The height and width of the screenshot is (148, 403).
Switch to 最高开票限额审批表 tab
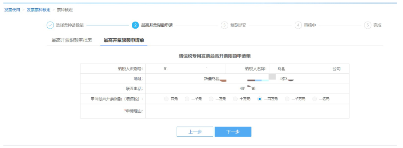point(72,40)
